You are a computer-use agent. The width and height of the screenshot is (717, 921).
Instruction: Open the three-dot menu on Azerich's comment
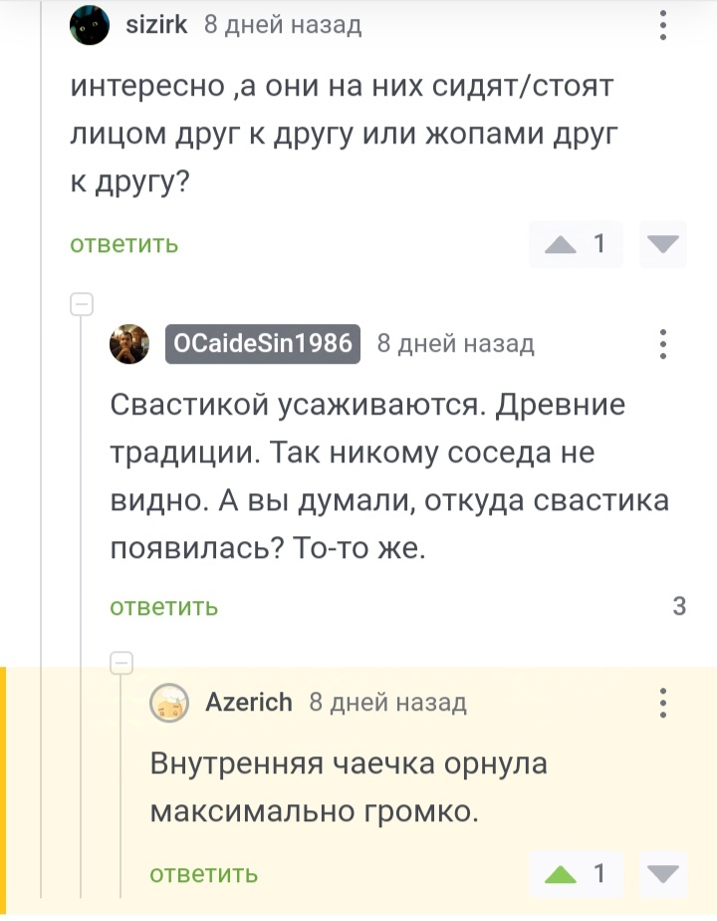pos(664,703)
